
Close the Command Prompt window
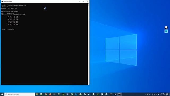point(87,1)
